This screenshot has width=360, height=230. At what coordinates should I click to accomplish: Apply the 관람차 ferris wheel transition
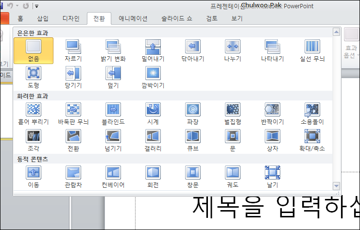[x=73, y=176]
